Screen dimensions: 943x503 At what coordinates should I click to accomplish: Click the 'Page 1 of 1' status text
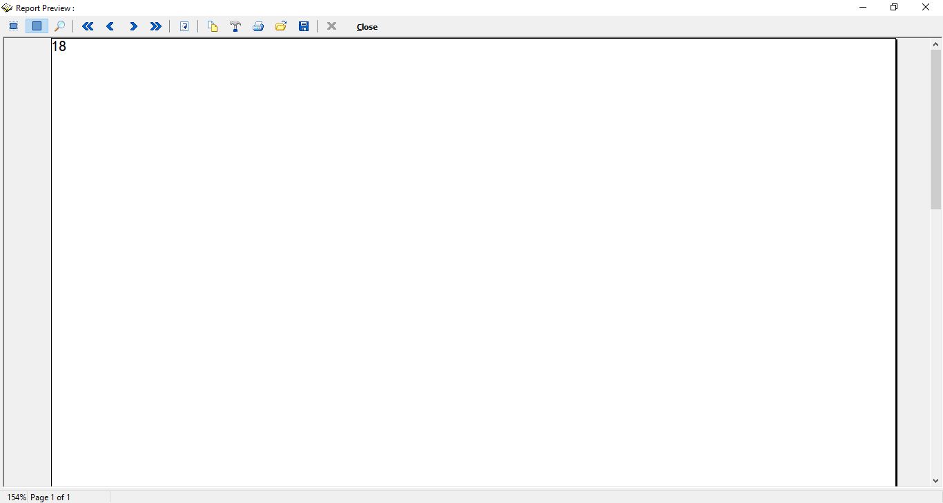tap(50, 497)
